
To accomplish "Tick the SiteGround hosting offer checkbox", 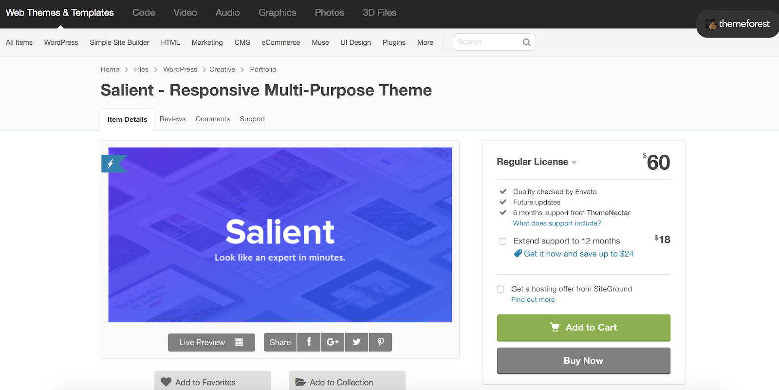I will [501, 289].
